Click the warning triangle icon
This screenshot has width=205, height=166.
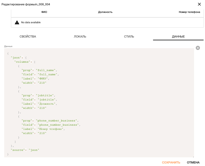pos(17,22)
